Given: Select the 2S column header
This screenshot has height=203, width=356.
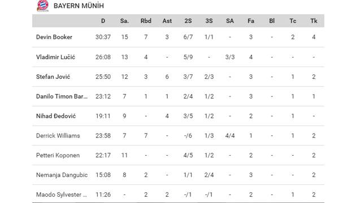Looking at the screenshot, I should tap(188, 21).
